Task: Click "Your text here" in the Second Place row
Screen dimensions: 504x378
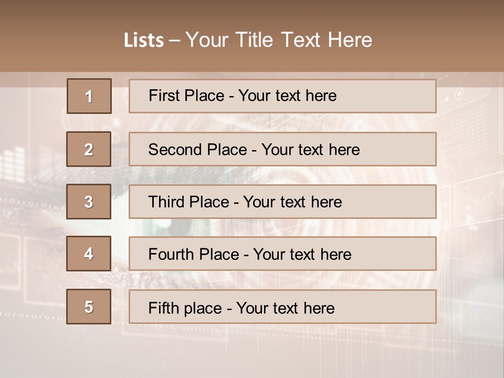Action: (311, 150)
